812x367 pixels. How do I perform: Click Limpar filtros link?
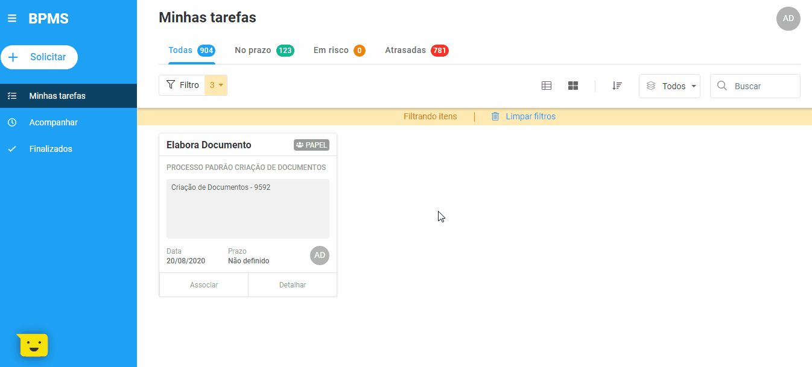pos(531,116)
